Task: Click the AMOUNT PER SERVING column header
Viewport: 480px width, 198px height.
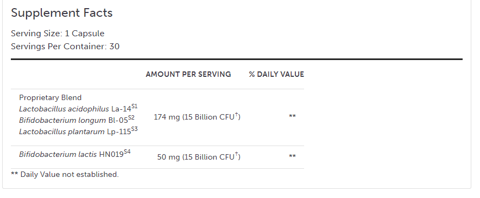Action: pos(188,75)
